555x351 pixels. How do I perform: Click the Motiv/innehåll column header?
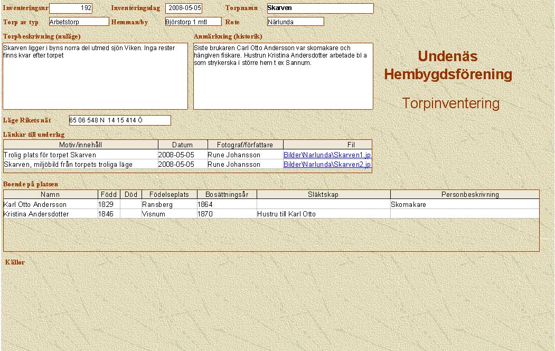[x=81, y=145]
